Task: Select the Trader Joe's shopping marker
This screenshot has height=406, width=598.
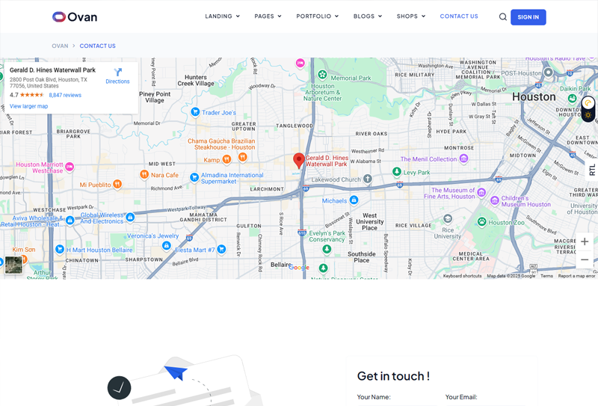Action: coord(195,112)
